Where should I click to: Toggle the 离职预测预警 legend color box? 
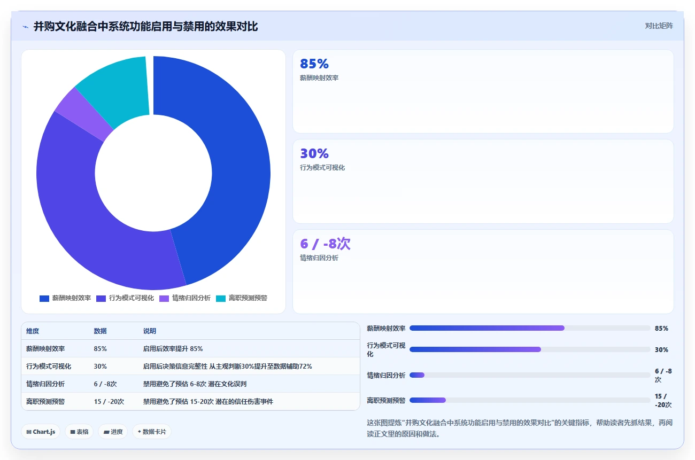tap(221, 298)
